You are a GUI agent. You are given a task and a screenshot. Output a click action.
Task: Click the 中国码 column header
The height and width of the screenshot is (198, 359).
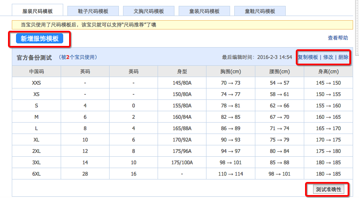[36, 72]
